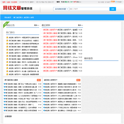124x124 pixels.
Task: Click the RSS feed icon in top bar
Action: (x=113, y=2)
